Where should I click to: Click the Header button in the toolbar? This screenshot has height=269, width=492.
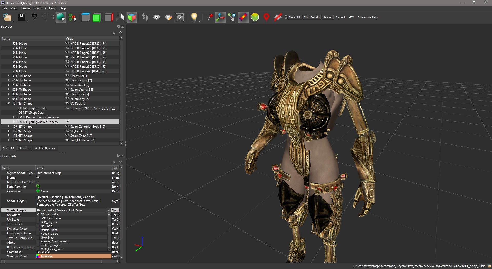coord(327,17)
